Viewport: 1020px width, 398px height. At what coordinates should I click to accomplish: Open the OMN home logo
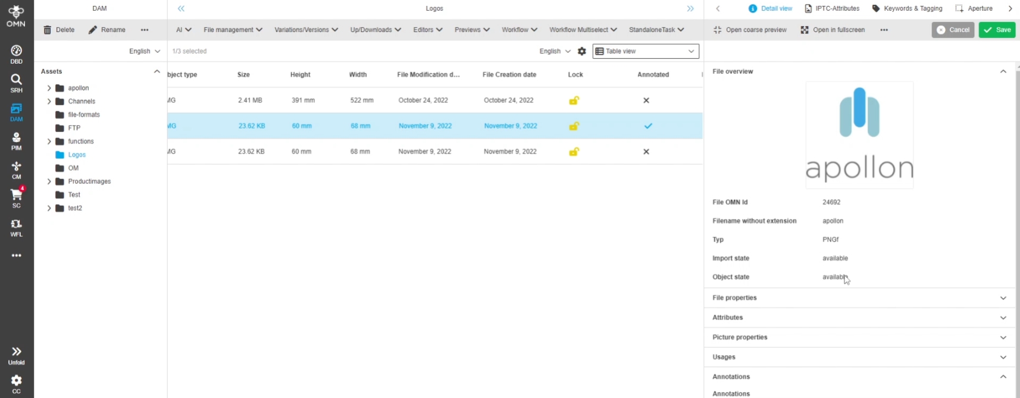coord(16,16)
